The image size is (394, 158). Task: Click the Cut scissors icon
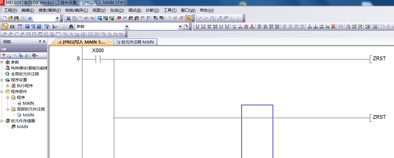(68, 18)
